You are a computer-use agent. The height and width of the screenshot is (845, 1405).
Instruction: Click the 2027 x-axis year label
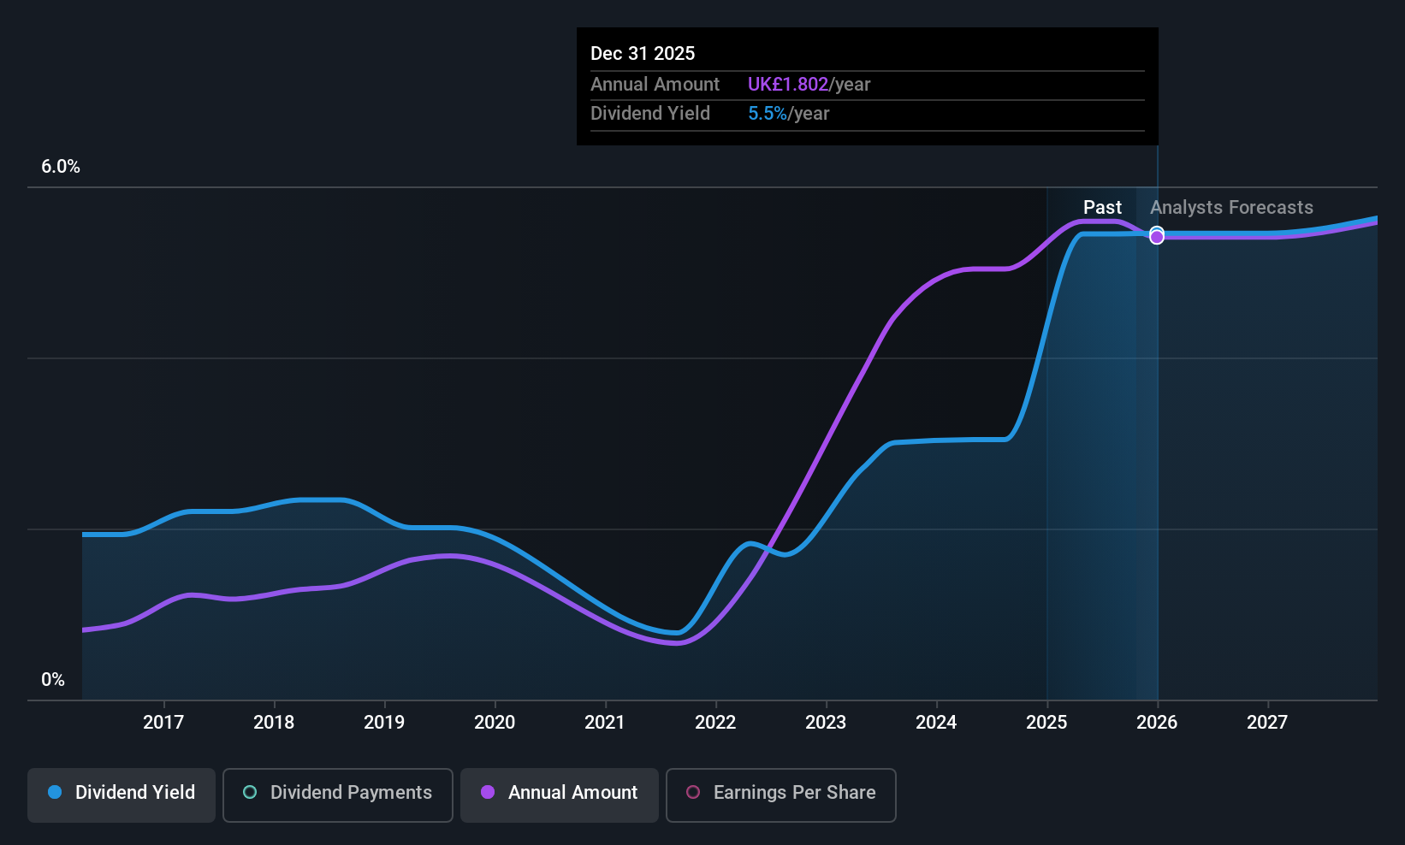point(1267,723)
